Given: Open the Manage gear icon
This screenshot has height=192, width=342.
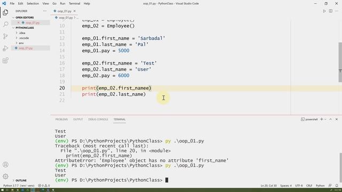Looking at the screenshot, I should tap(5, 177).
